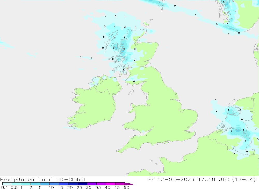Pick the legend swatch between 5 and 10
Viewport: 259px width, 189px height.
[x=45, y=184]
